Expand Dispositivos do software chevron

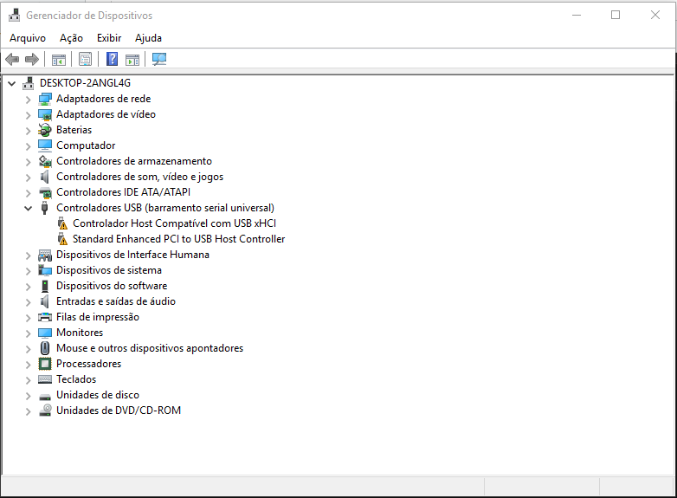point(28,287)
